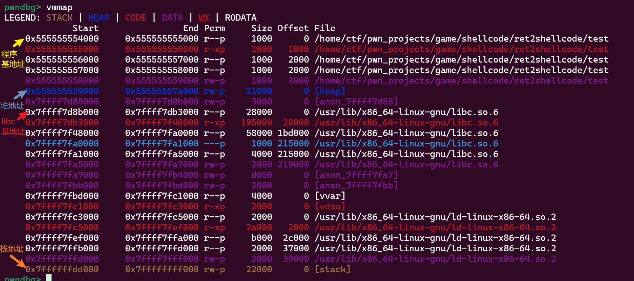Click the orange arrow pointing to stack address
The image size is (634, 281).
(17, 261)
